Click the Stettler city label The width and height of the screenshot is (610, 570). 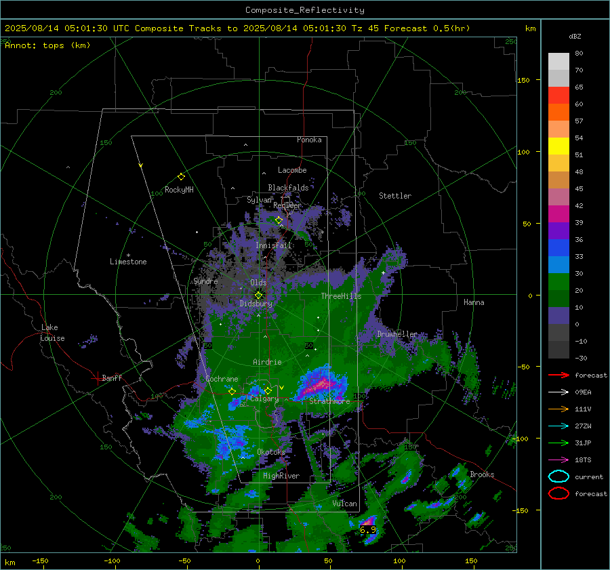[395, 196]
